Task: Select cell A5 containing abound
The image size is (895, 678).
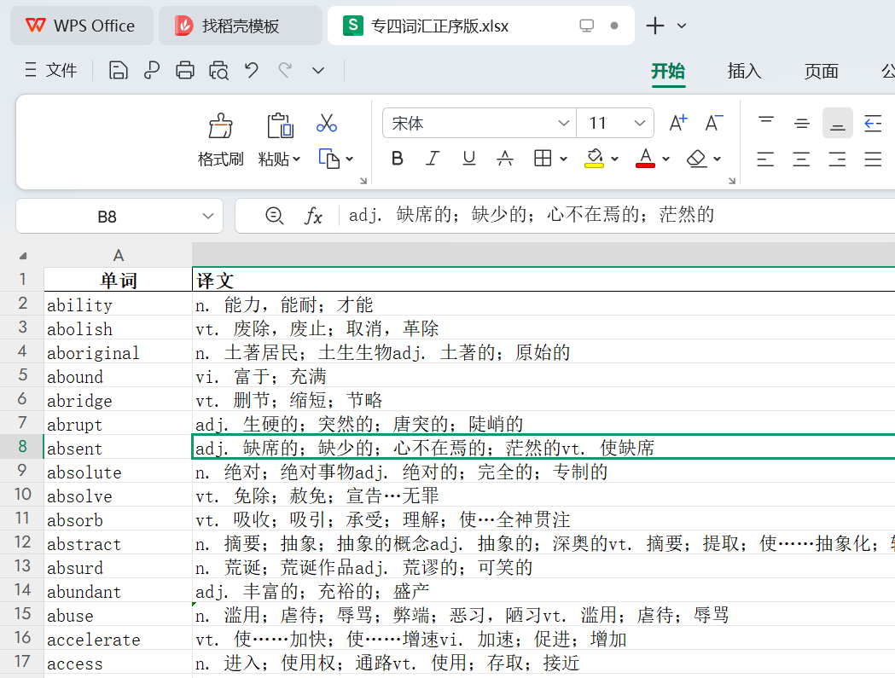Action: pos(118,377)
